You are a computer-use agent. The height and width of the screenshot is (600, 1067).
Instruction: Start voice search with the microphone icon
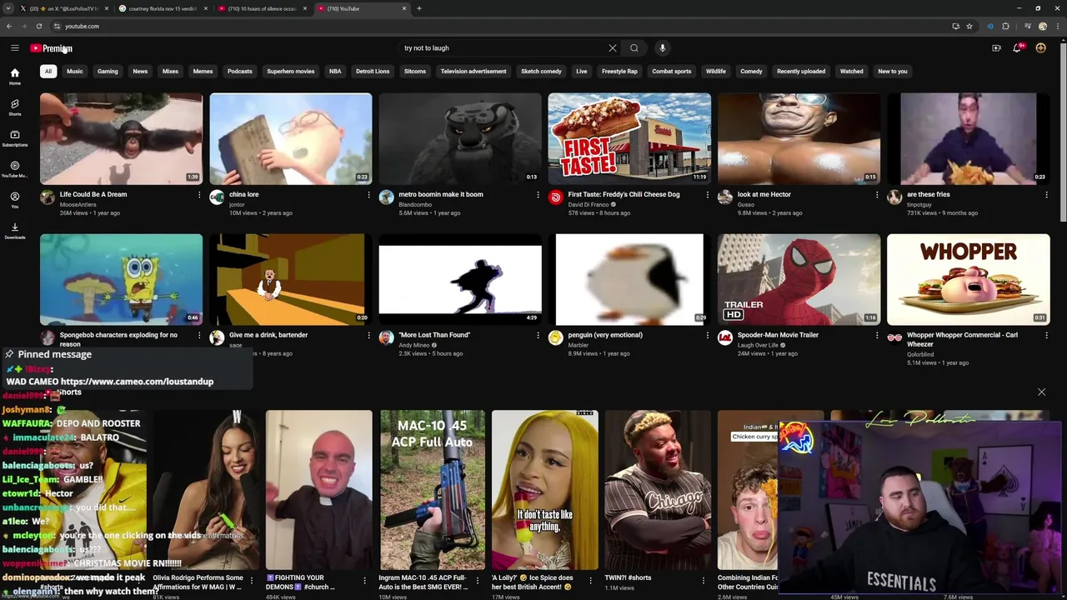663,47
